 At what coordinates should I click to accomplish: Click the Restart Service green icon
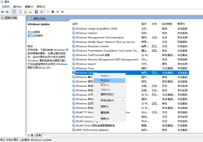coord(63,12)
